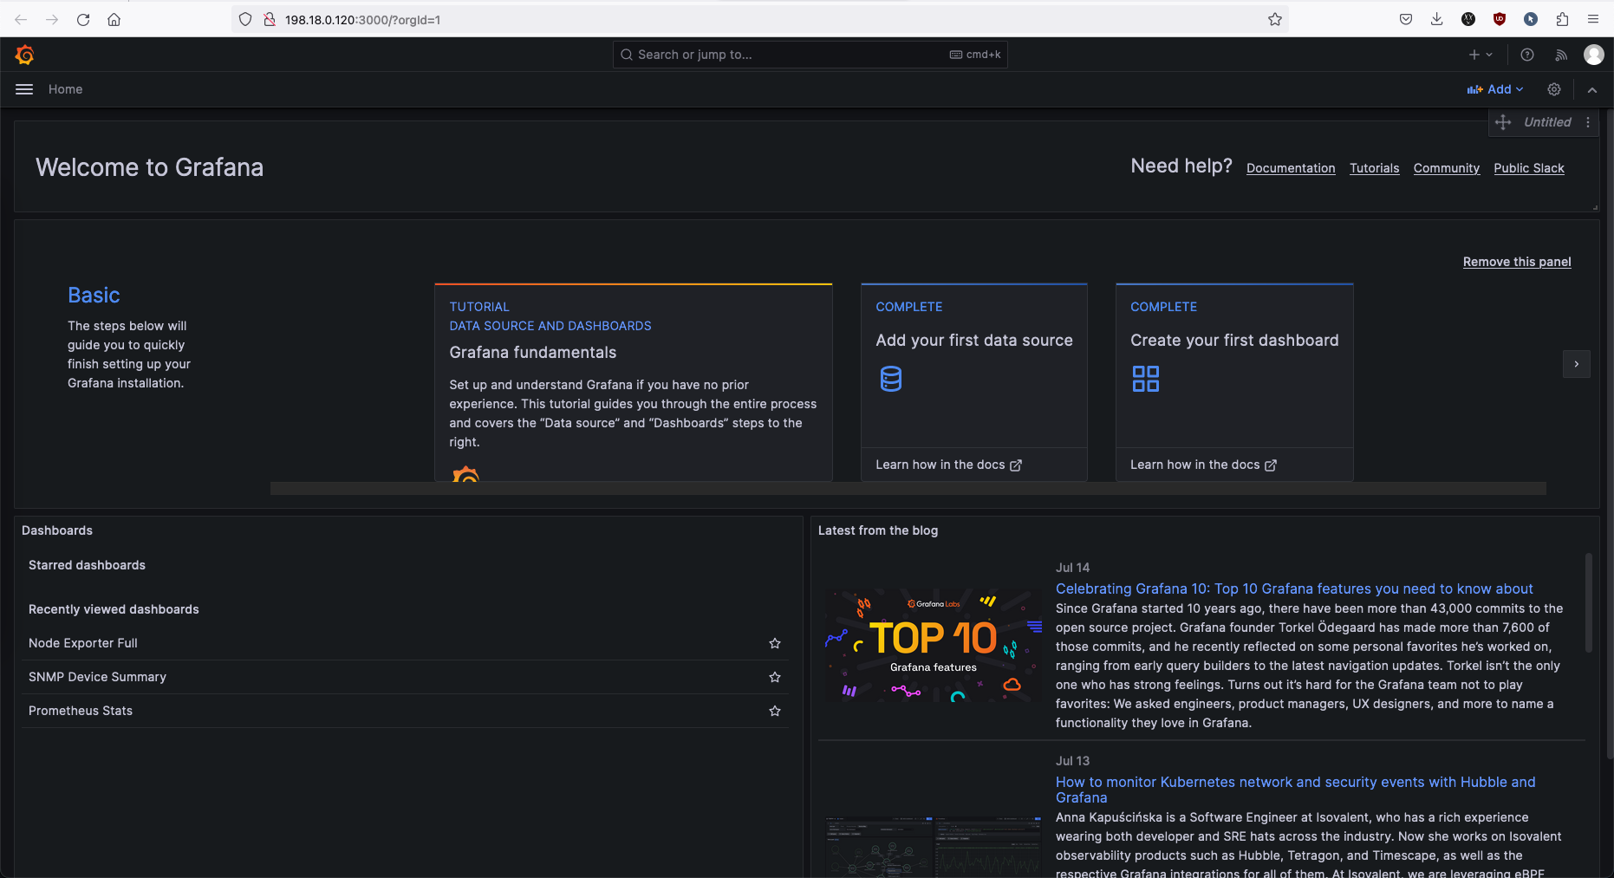Viewport: 1614px width, 878px height.
Task: Star the SNMP Device Summary dashboard
Action: (775, 677)
